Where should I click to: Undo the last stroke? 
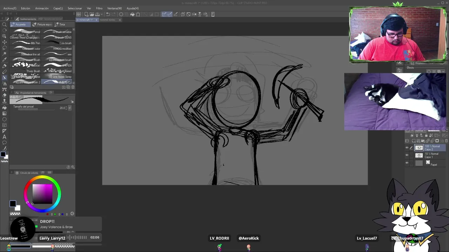pos(108,14)
